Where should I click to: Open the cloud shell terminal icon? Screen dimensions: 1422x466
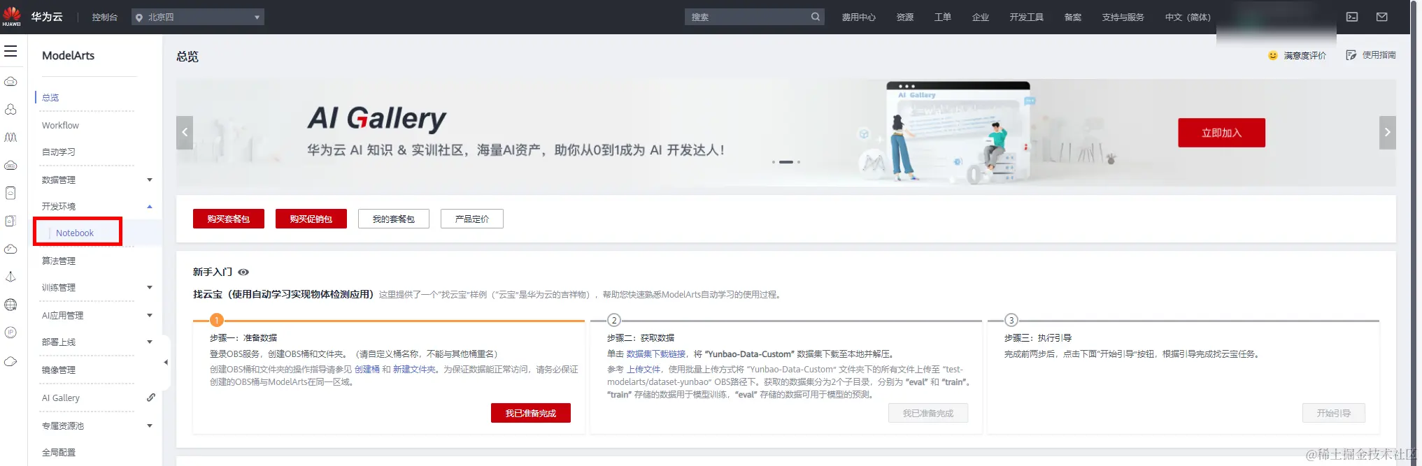pos(1352,17)
